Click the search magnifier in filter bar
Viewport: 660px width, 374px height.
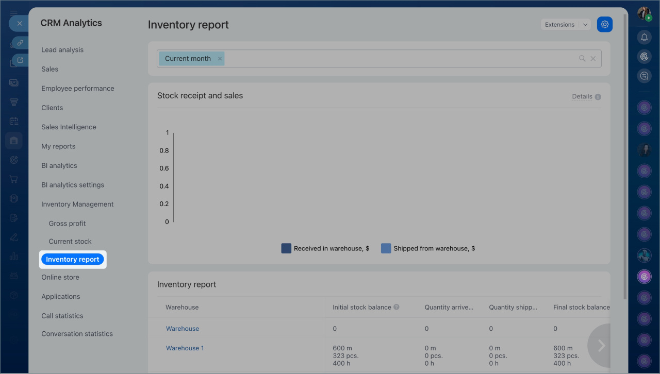click(582, 59)
